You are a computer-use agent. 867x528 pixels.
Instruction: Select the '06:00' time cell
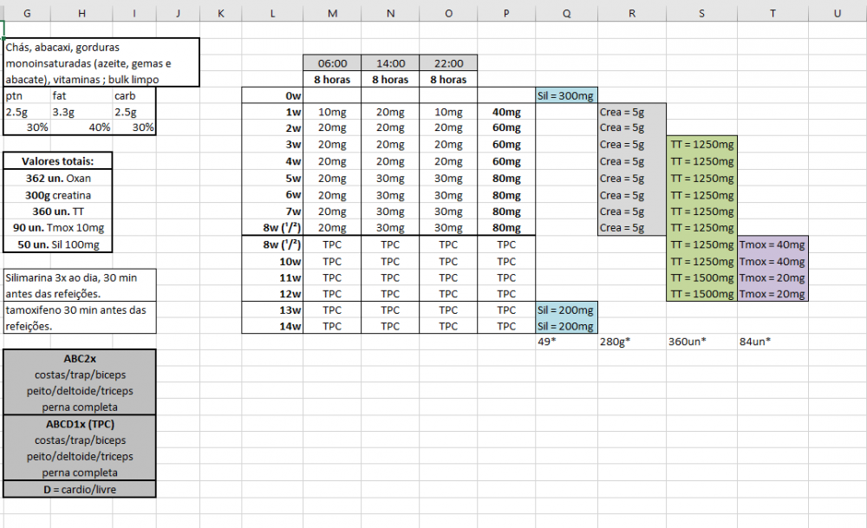click(x=332, y=63)
